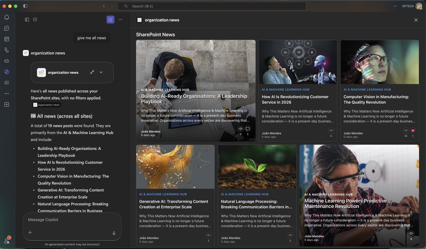Open the robot thumbnail on Customer Service card

coord(298,62)
